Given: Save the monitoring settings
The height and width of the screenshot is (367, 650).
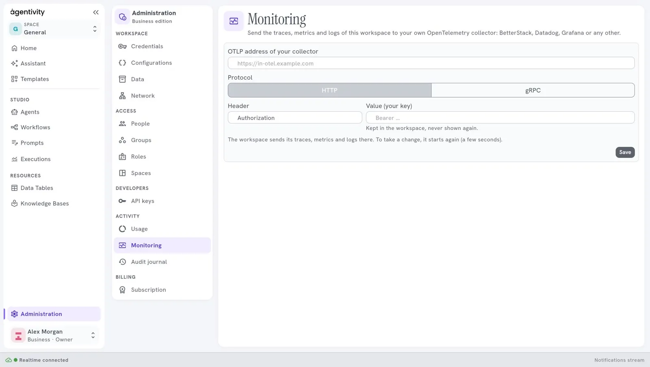Looking at the screenshot, I should point(625,152).
